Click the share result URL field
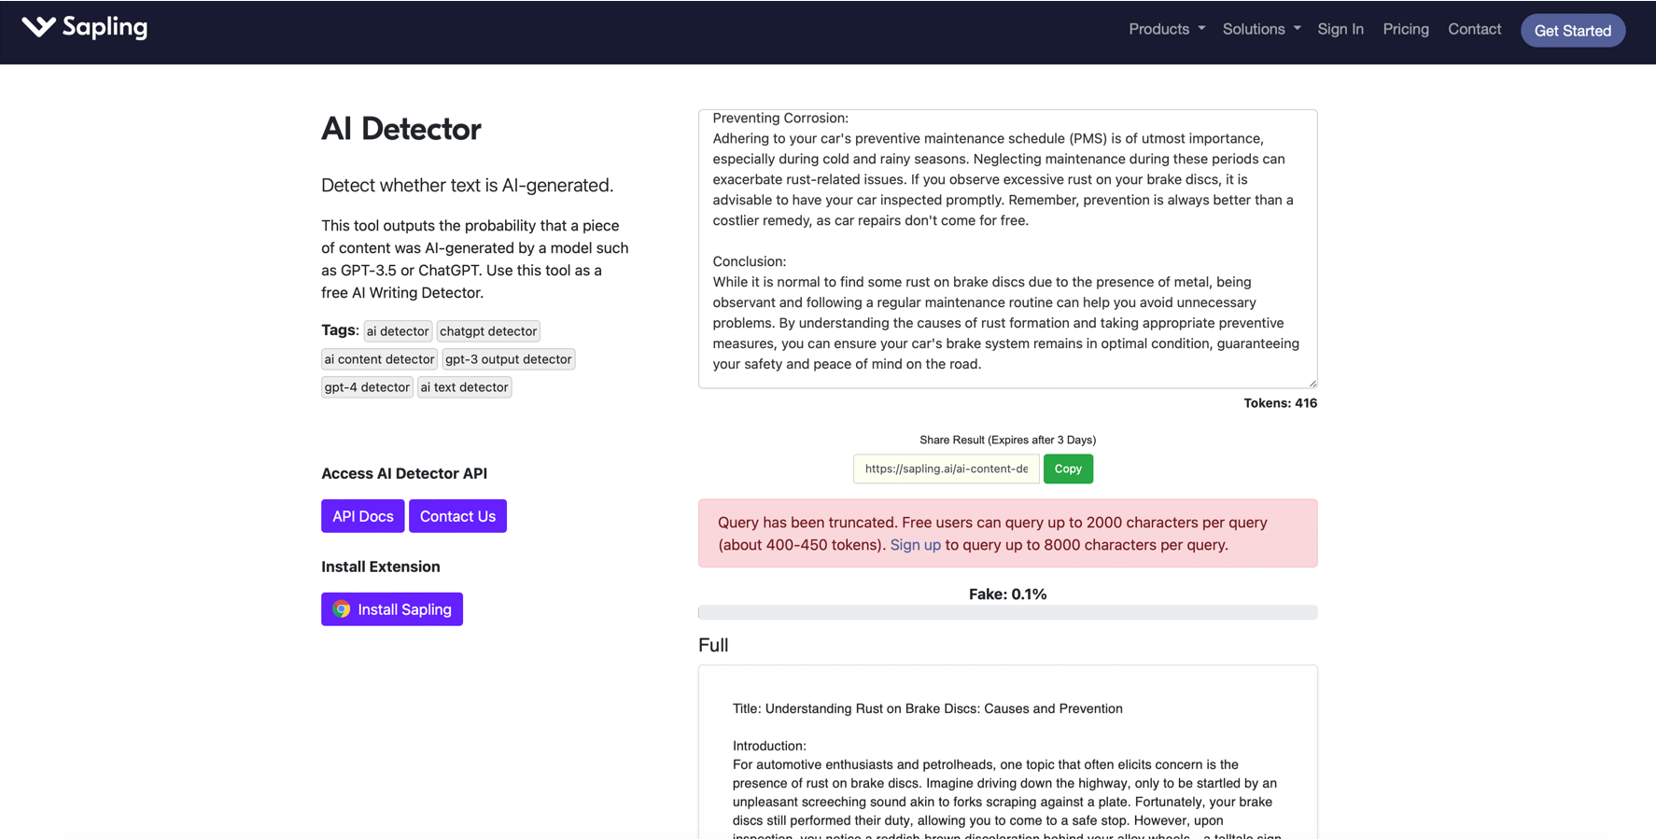 click(946, 468)
